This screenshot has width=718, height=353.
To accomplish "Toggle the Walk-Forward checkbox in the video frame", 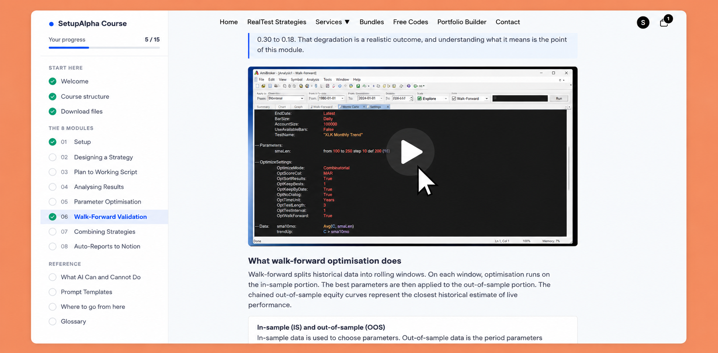I will click(454, 98).
